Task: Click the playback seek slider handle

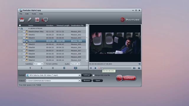Action: (x=99, y=68)
